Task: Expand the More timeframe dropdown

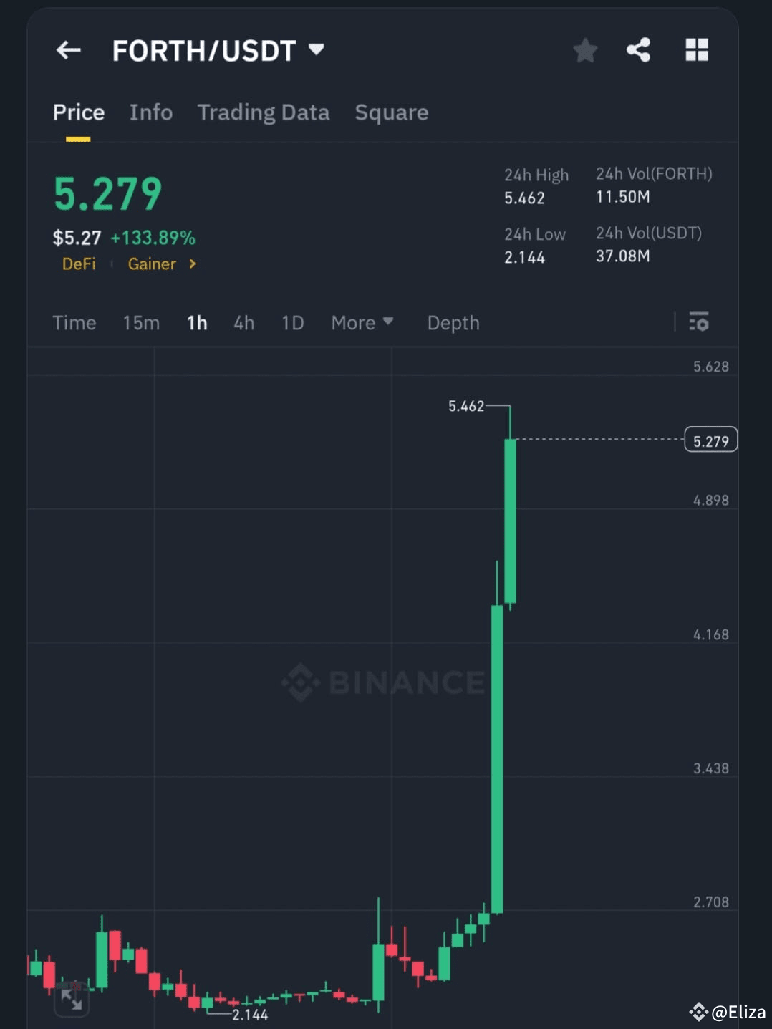Action: tap(362, 322)
